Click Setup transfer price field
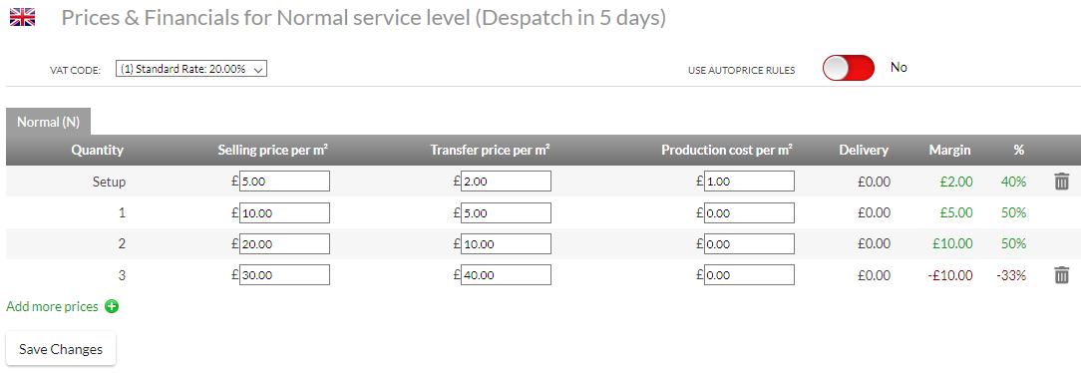The image size is (1081, 373). [506, 182]
